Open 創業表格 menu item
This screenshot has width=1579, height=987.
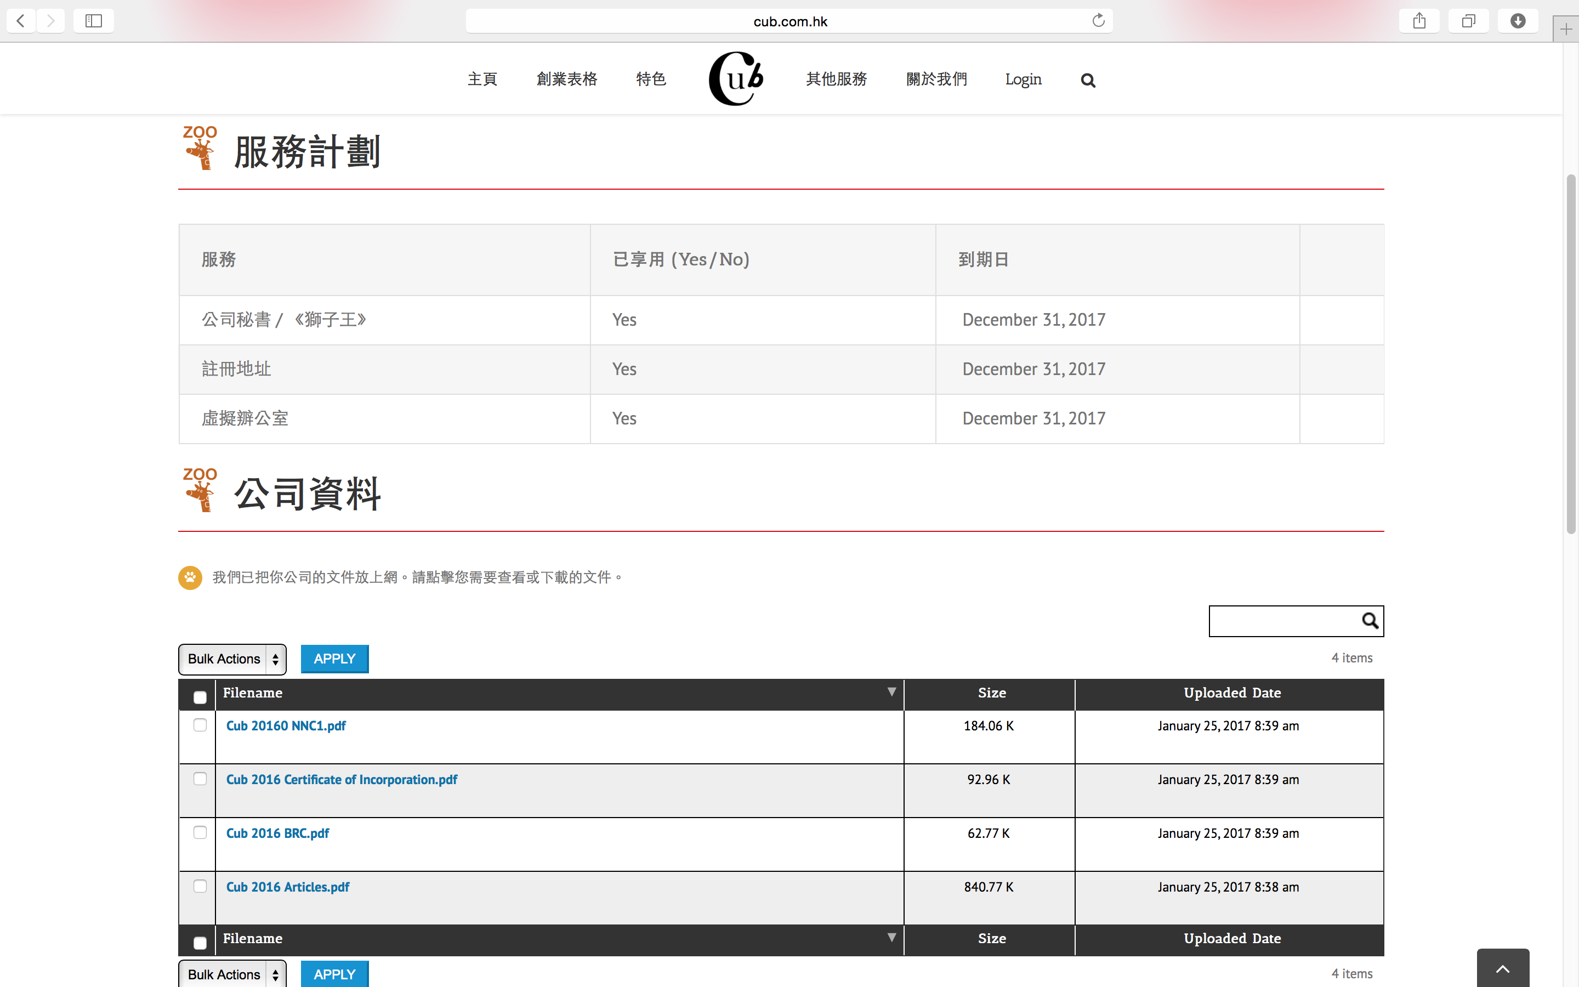coord(566,79)
